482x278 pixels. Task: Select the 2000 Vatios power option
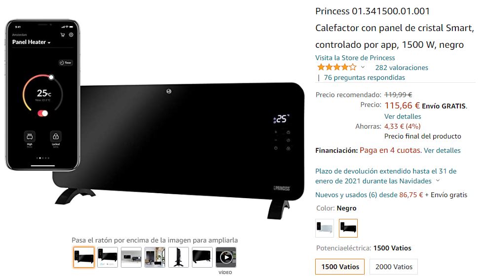point(394,267)
